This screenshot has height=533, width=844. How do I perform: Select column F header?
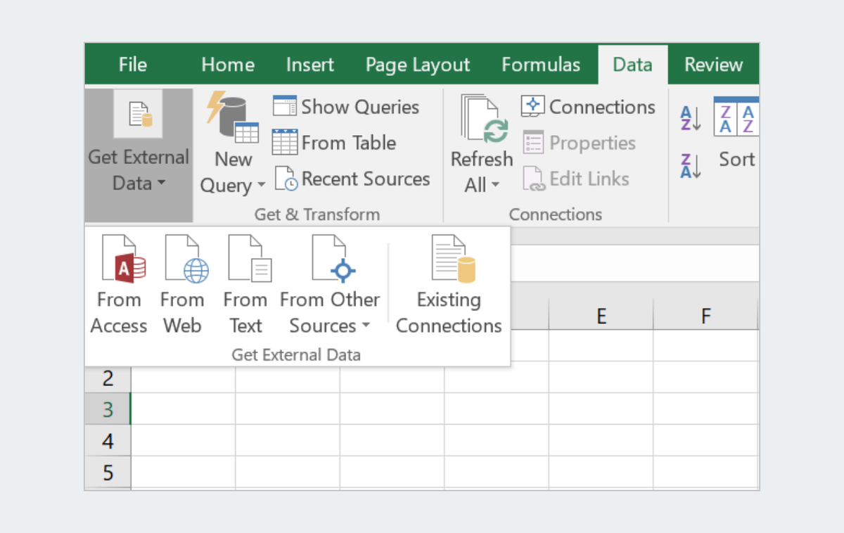pyautogui.click(x=706, y=316)
